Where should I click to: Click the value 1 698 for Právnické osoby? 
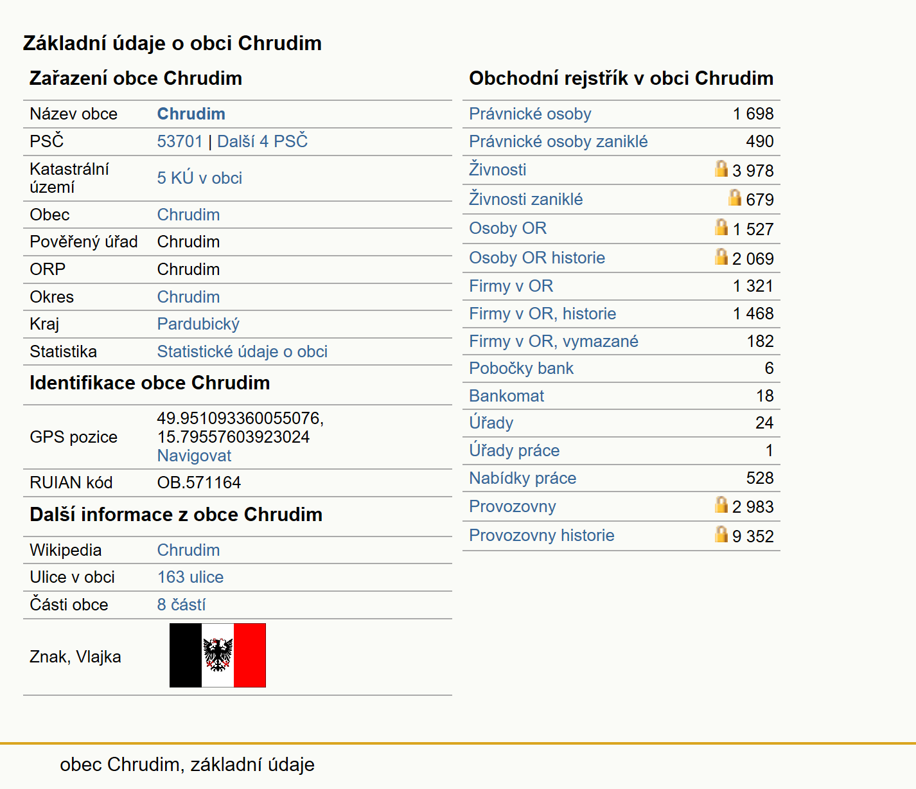coord(753,114)
